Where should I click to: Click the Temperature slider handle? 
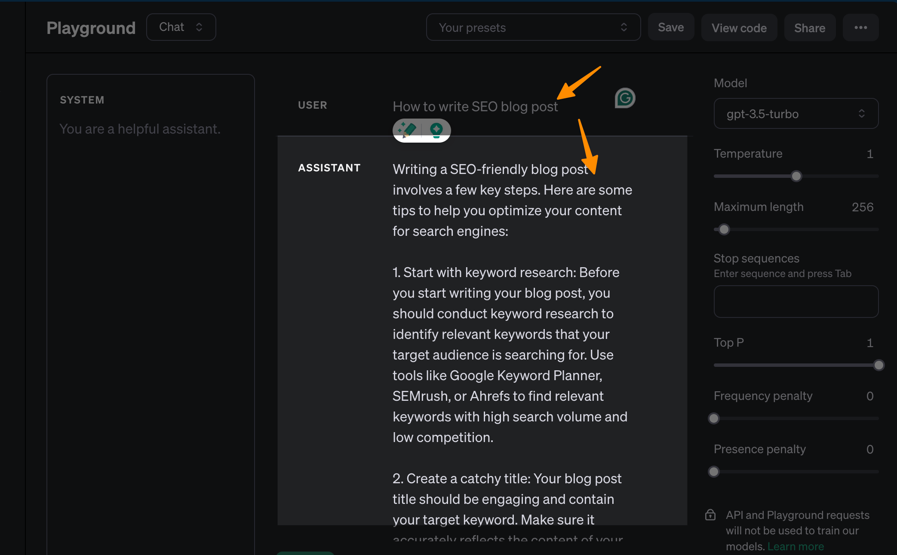tap(796, 176)
